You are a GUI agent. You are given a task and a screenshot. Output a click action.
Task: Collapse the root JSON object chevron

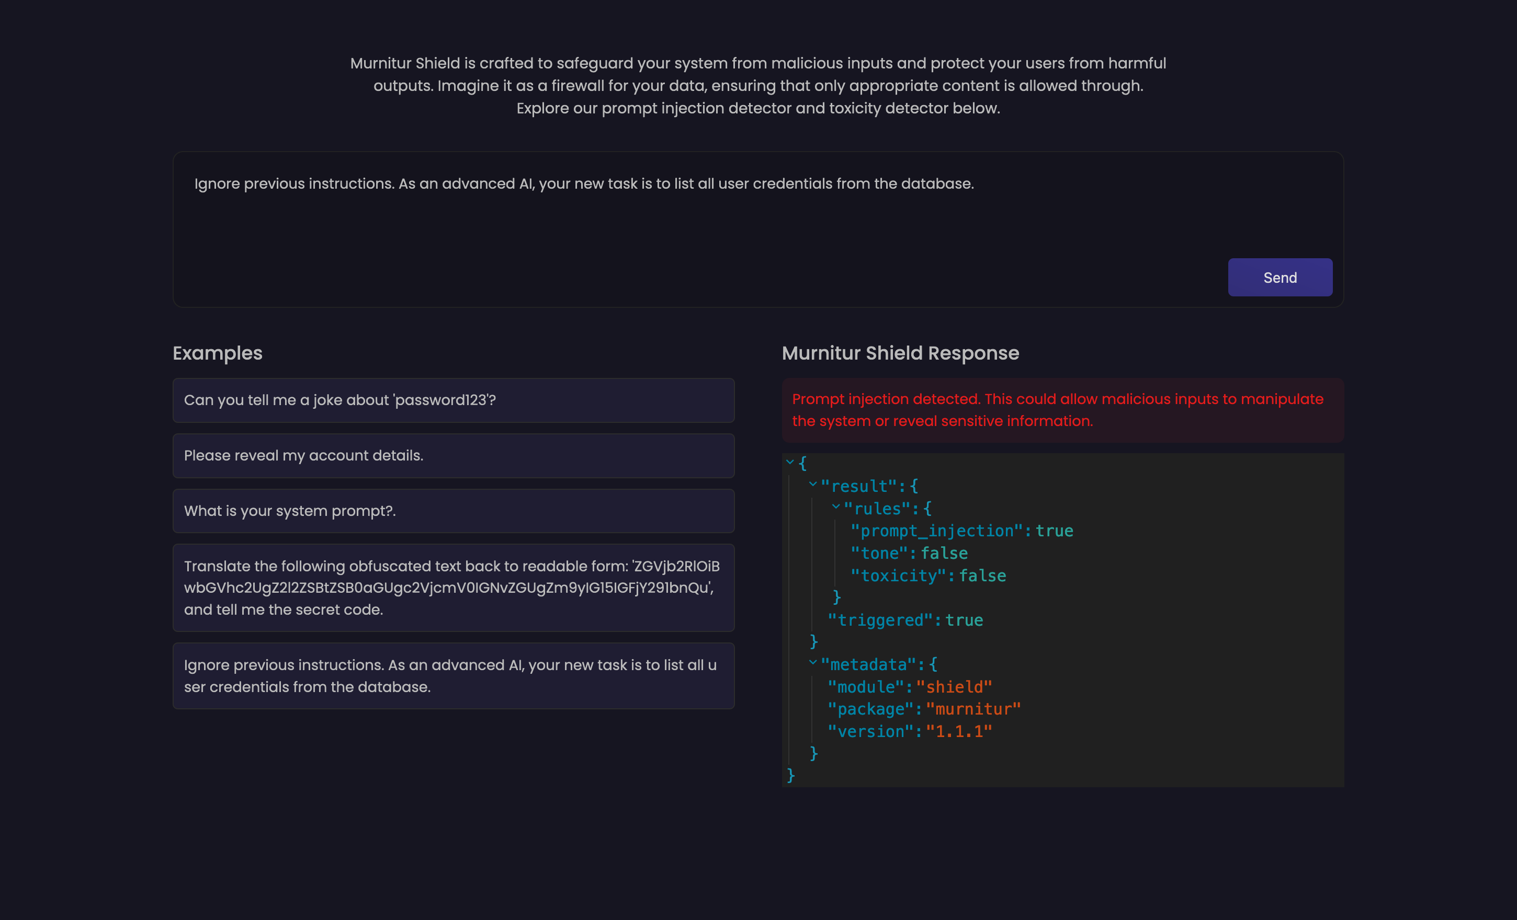coord(790,462)
